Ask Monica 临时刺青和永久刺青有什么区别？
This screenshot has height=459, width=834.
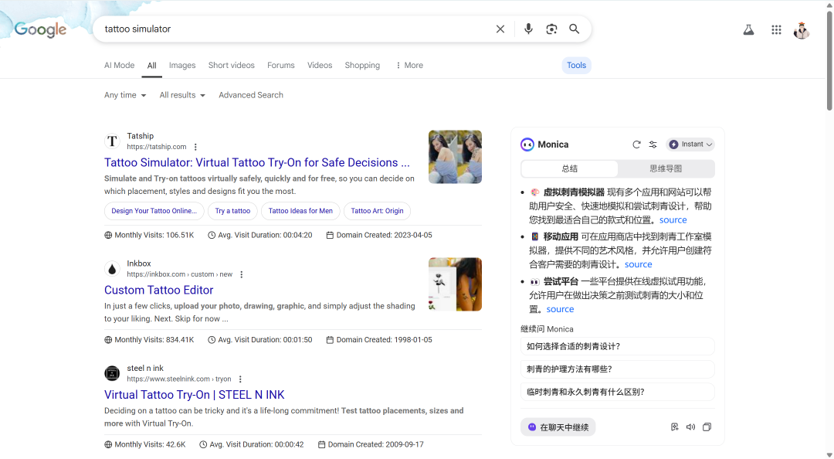click(x=618, y=392)
